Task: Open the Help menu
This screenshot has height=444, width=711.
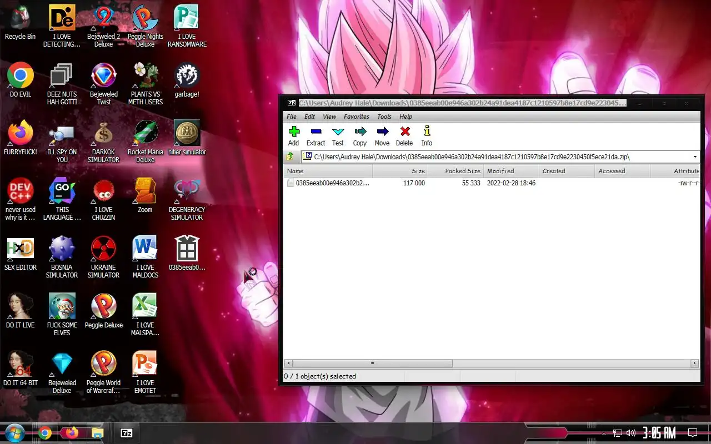Action: pyautogui.click(x=406, y=117)
